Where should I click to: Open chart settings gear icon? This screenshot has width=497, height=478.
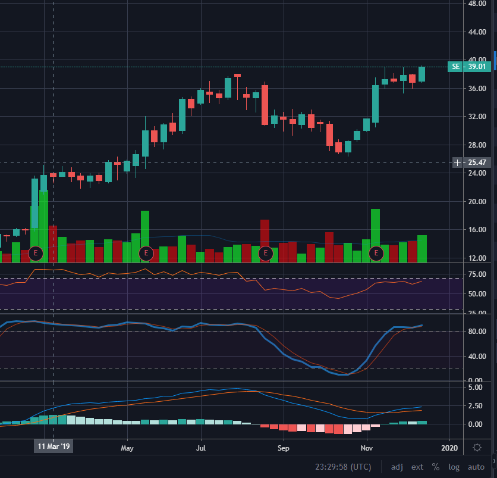coord(477,448)
